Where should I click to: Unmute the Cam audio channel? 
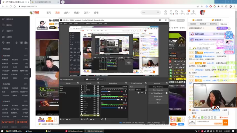tap(122, 91)
